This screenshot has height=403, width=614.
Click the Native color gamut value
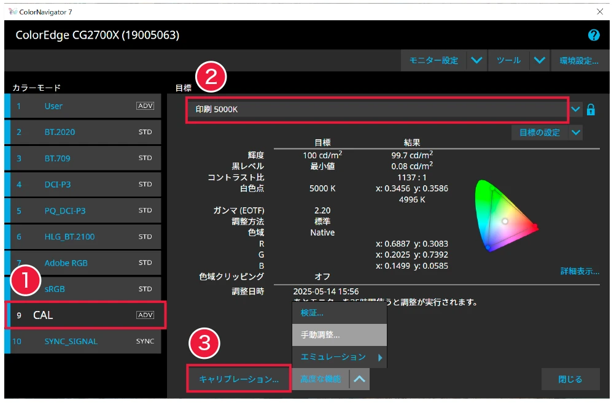(x=322, y=232)
